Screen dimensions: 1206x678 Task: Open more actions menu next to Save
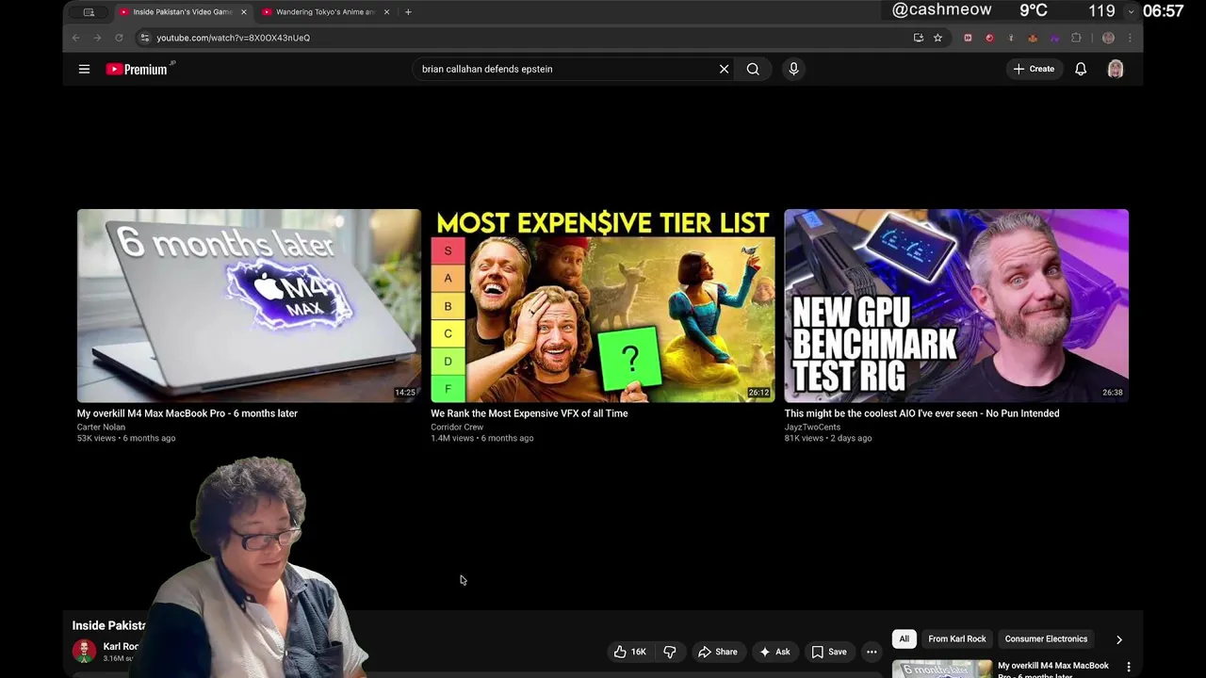pyautogui.click(x=872, y=652)
